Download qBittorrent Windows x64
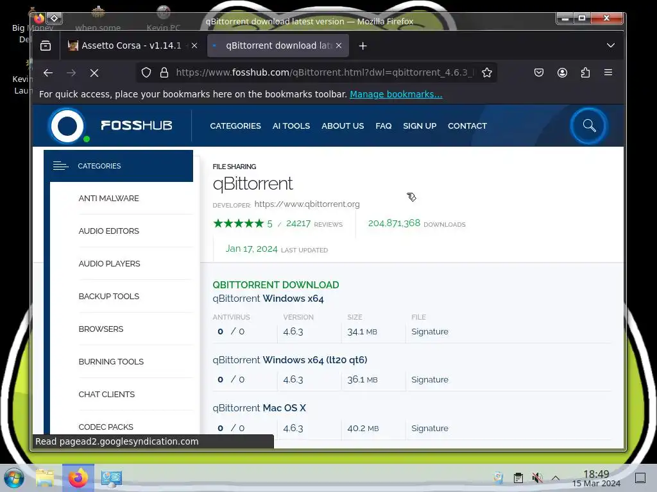 268,299
